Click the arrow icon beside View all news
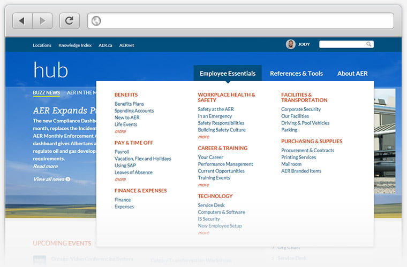The height and width of the screenshot is (267, 407). [68, 179]
